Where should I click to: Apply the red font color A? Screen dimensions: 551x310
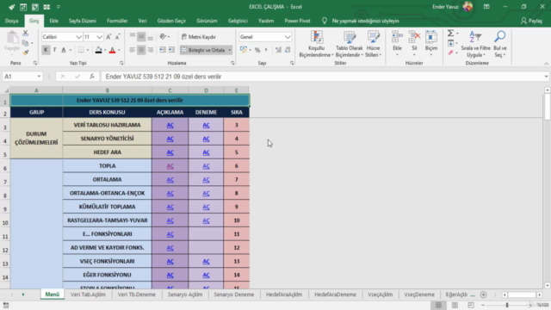click(x=112, y=50)
